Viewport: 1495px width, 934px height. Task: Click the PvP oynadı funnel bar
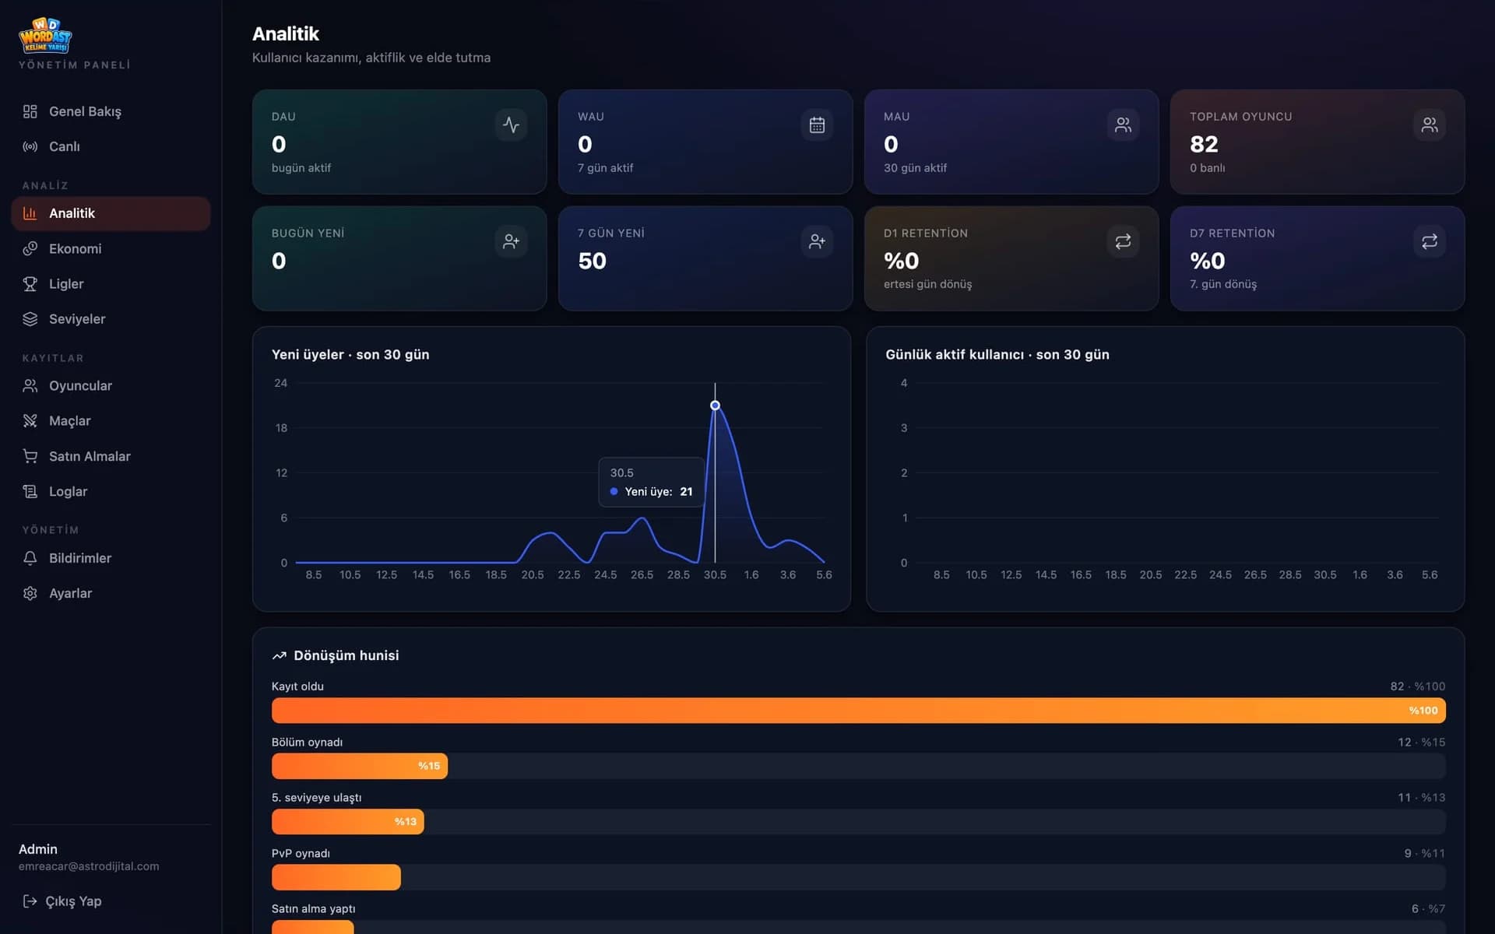(336, 877)
